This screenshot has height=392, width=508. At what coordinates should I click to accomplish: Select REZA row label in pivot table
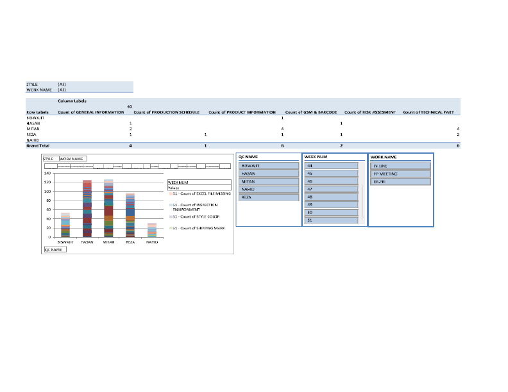tap(31, 135)
